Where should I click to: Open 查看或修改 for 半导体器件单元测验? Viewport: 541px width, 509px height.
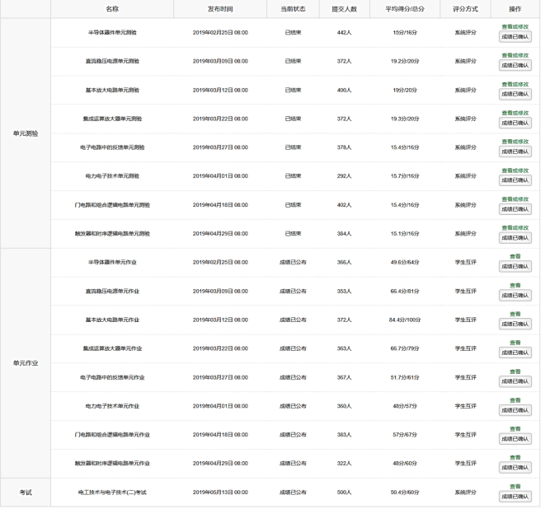tap(515, 26)
